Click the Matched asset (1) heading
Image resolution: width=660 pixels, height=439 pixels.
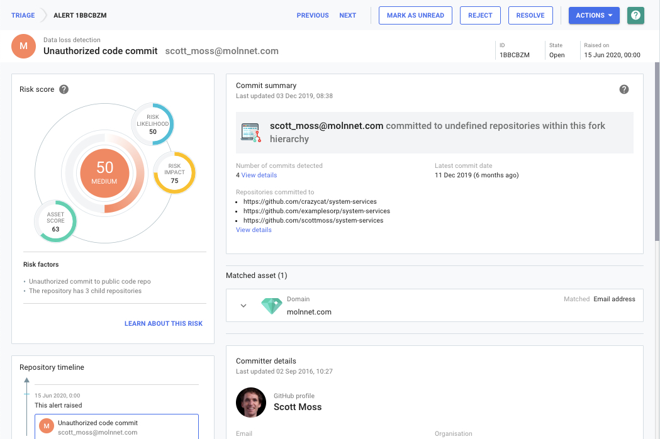256,275
